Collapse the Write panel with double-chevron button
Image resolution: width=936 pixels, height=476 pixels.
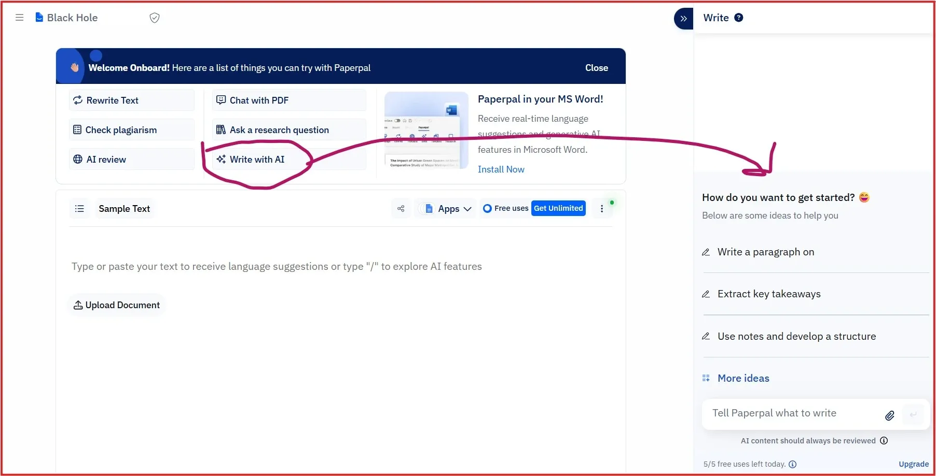tap(684, 19)
